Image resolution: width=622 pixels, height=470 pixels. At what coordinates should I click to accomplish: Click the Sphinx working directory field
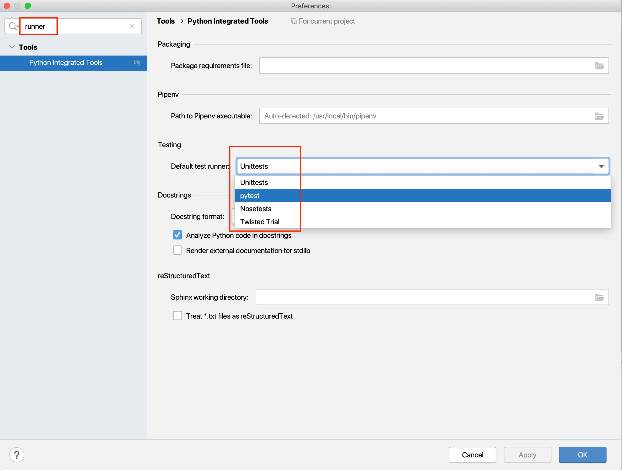click(x=432, y=297)
